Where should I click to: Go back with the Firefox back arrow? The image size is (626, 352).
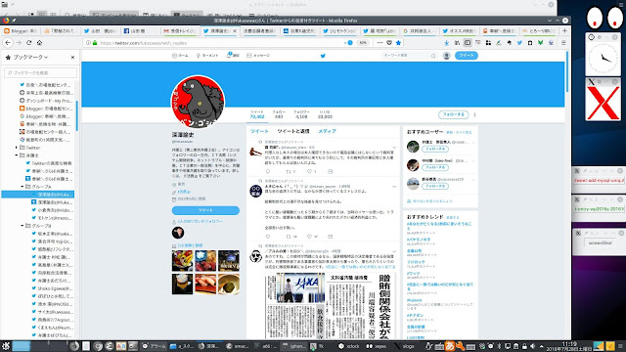[x=8, y=43]
